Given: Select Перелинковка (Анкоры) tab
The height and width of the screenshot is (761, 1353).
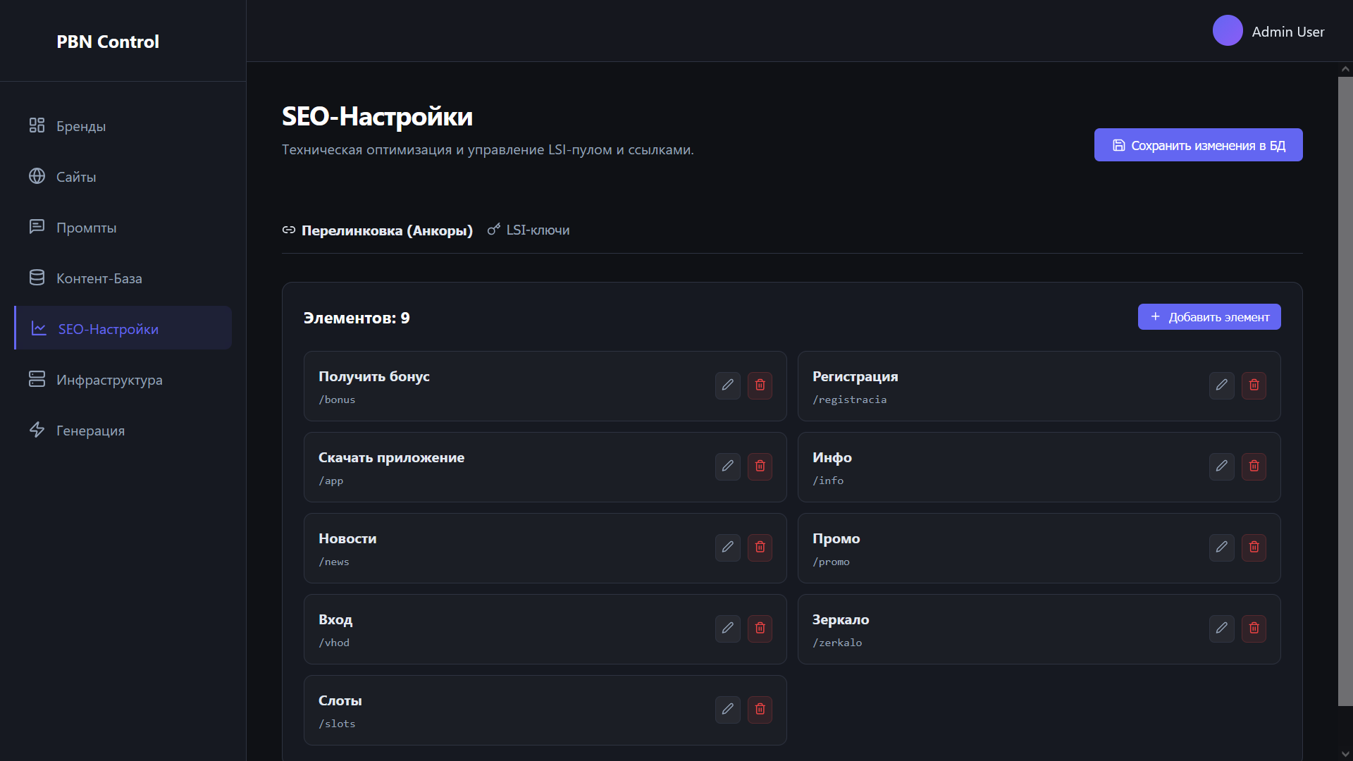Looking at the screenshot, I should pyautogui.click(x=378, y=230).
